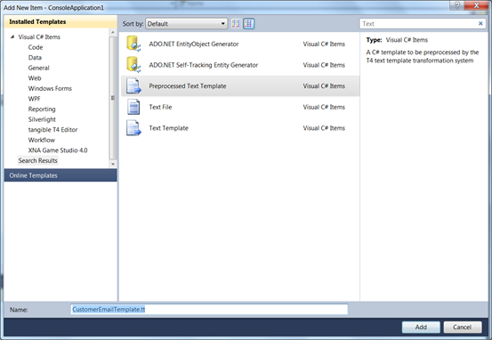
Task: Open the Installed Templates section header
Action: point(60,21)
